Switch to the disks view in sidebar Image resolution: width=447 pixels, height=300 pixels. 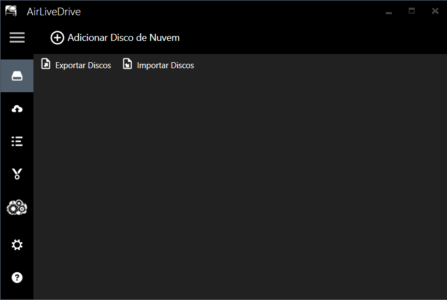coord(17,76)
